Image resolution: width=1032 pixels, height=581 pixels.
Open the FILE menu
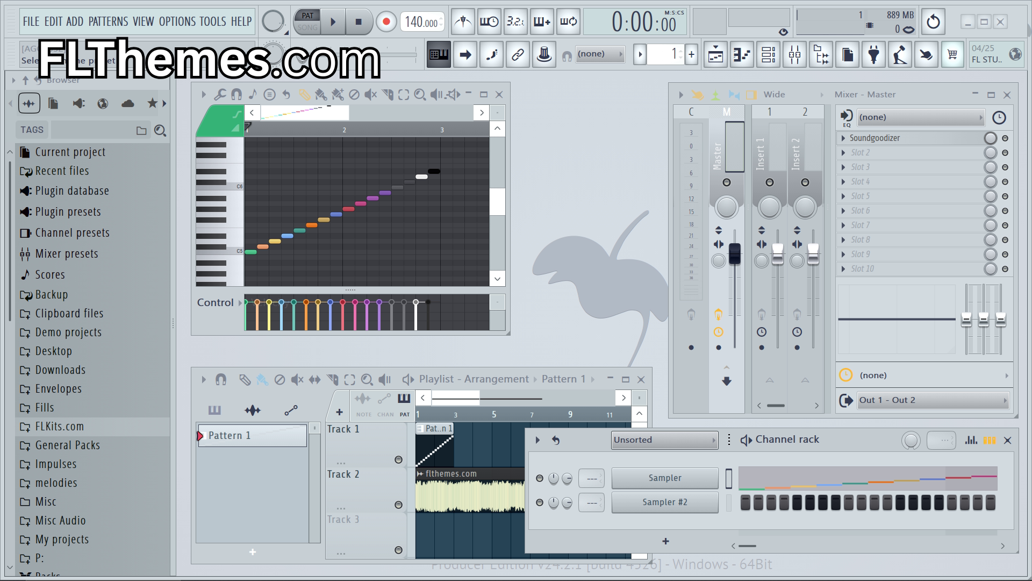(31, 22)
